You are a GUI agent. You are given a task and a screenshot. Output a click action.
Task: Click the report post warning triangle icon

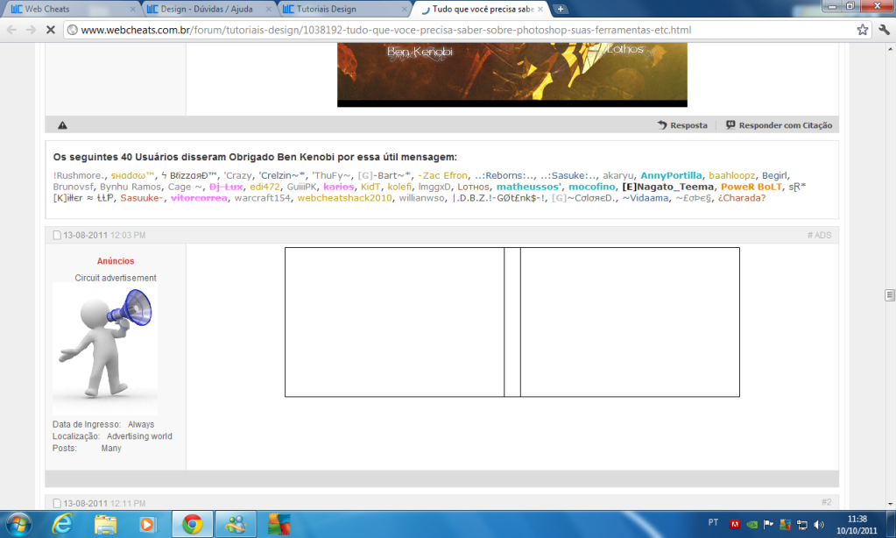pyautogui.click(x=62, y=125)
